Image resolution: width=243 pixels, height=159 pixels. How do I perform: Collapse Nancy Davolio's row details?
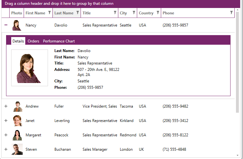[x=6, y=25]
